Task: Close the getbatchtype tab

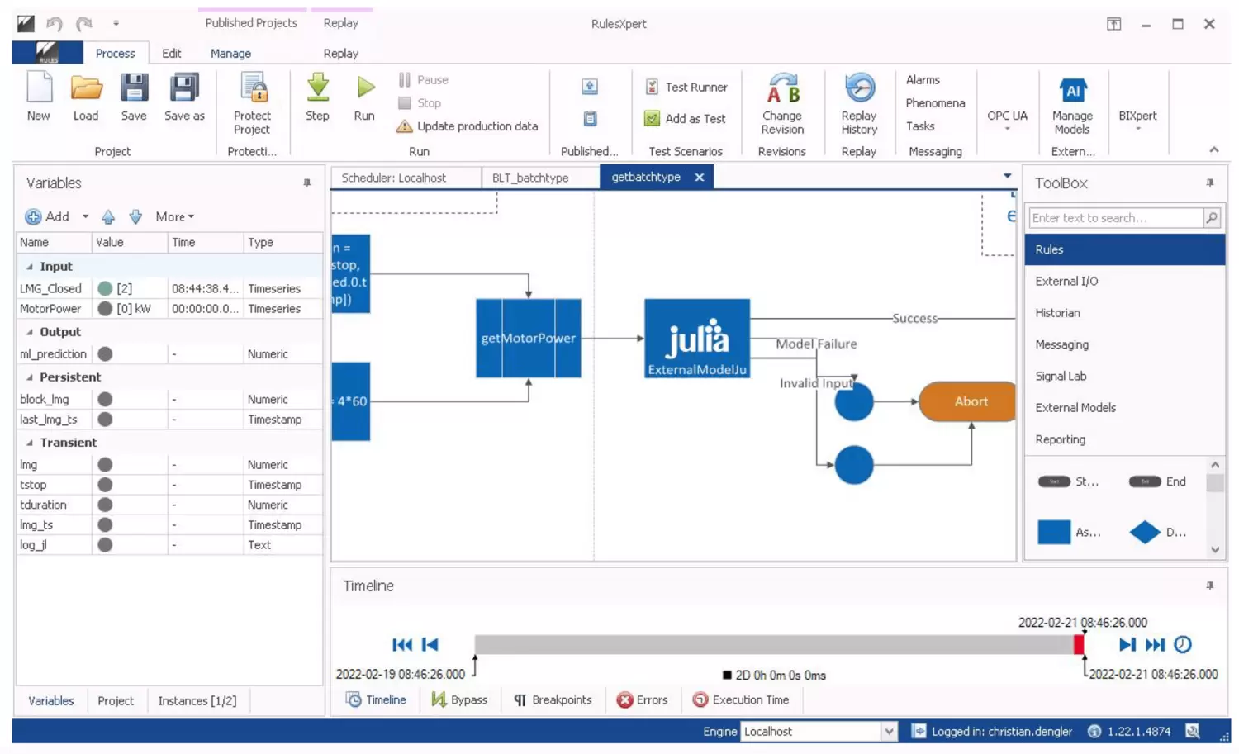Action: coord(699,178)
